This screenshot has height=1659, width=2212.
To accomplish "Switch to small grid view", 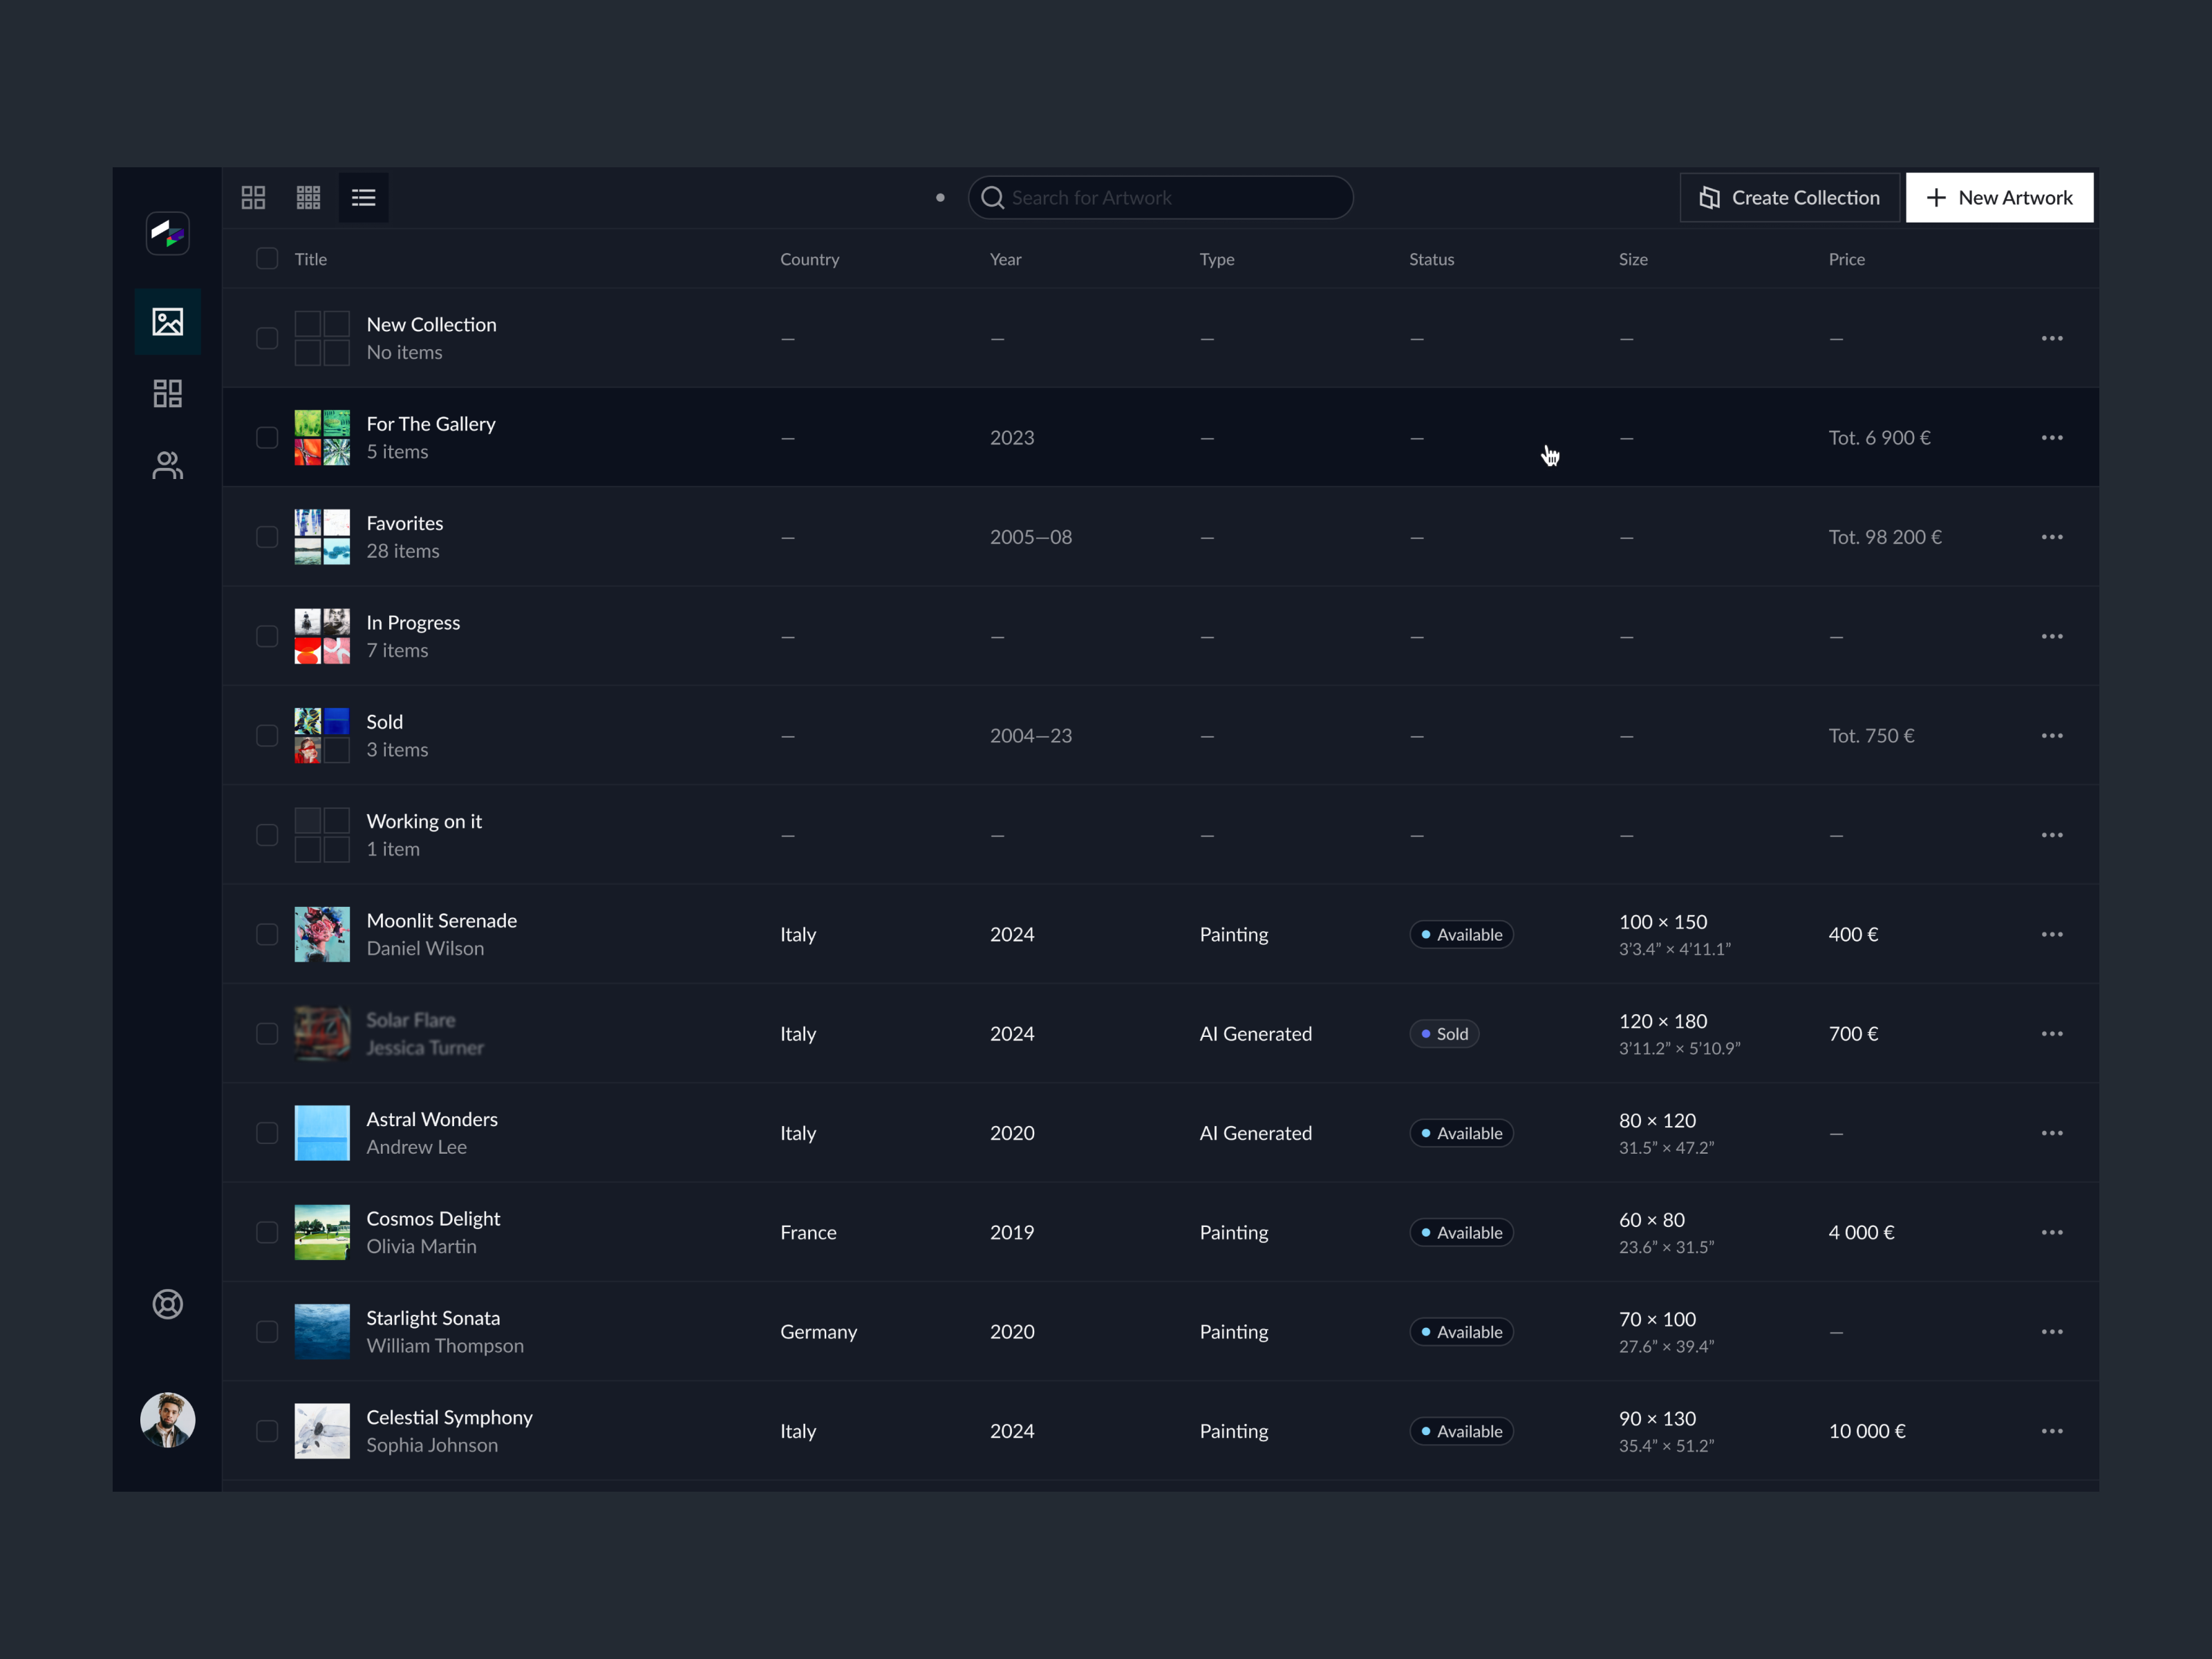I will pyautogui.click(x=308, y=197).
